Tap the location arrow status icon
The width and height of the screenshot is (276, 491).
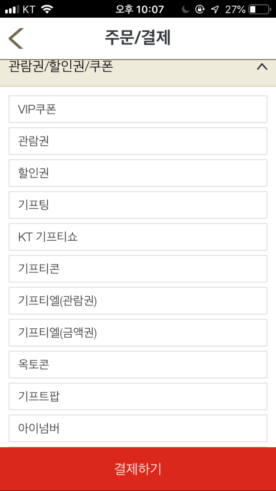(x=215, y=9)
